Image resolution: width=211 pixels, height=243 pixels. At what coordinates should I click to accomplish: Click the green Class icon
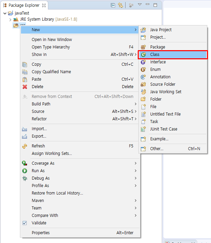tap(143, 55)
